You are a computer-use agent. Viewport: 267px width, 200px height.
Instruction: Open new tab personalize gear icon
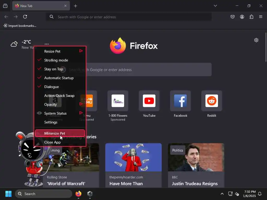click(256, 40)
